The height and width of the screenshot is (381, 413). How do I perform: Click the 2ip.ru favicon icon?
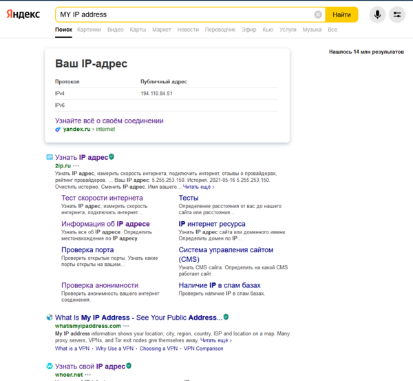pos(50,157)
